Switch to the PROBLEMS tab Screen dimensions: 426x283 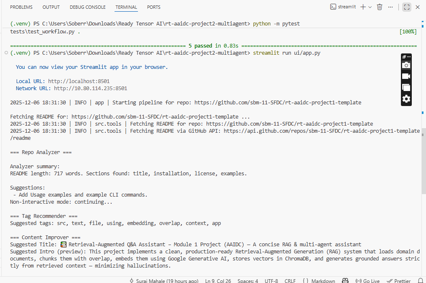pos(21,7)
